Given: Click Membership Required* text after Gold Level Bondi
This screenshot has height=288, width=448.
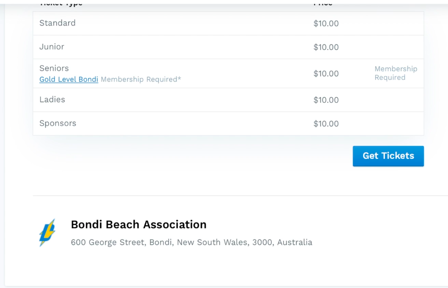Looking at the screenshot, I should 141,79.
